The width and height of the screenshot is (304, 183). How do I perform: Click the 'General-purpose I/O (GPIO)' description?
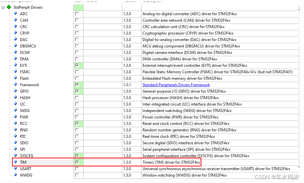tap(184, 91)
